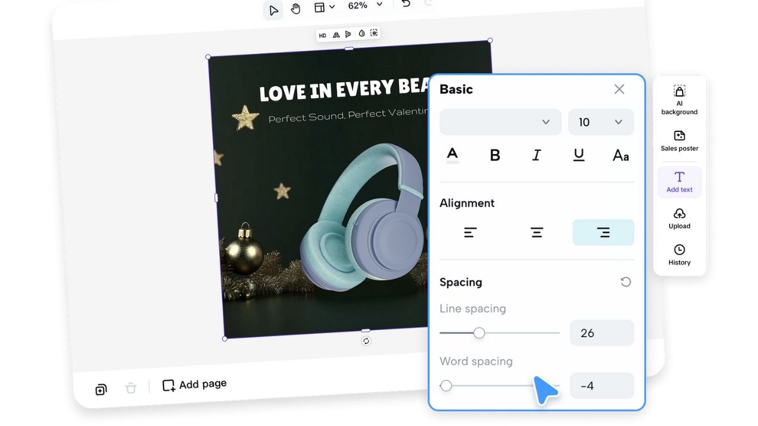Open the font family dropdown

[x=500, y=122]
